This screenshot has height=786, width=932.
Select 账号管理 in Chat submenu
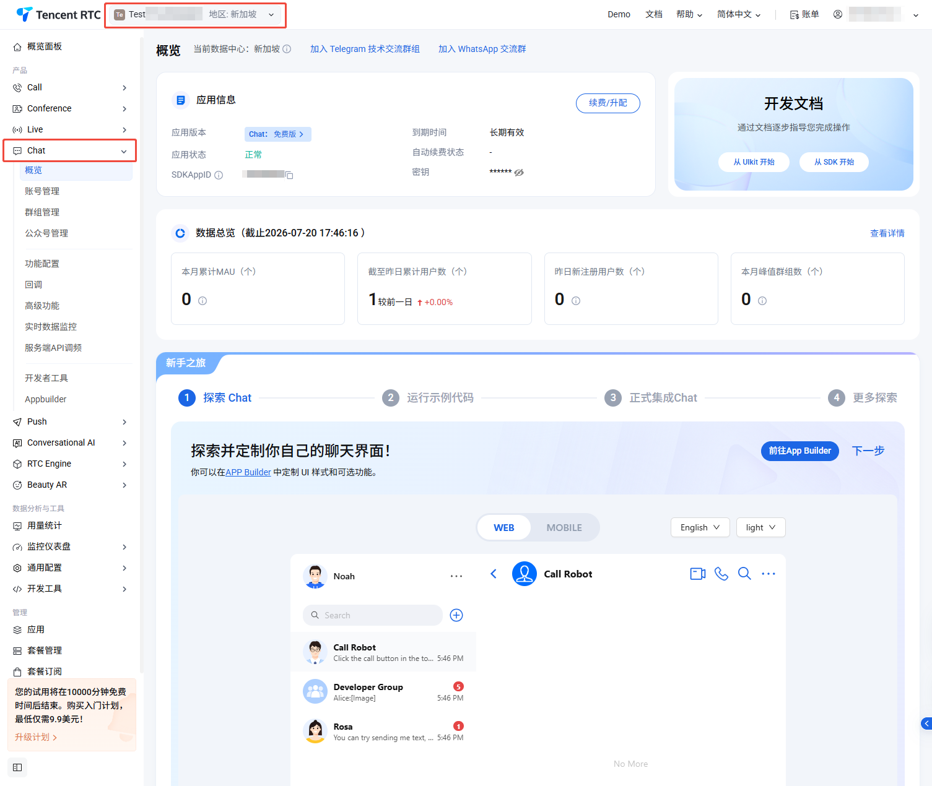(x=42, y=191)
